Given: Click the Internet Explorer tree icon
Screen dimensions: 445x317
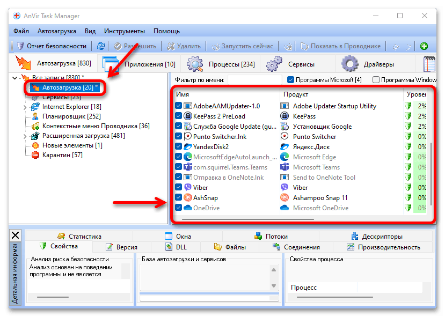Looking at the screenshot, I should coord(35,107).
